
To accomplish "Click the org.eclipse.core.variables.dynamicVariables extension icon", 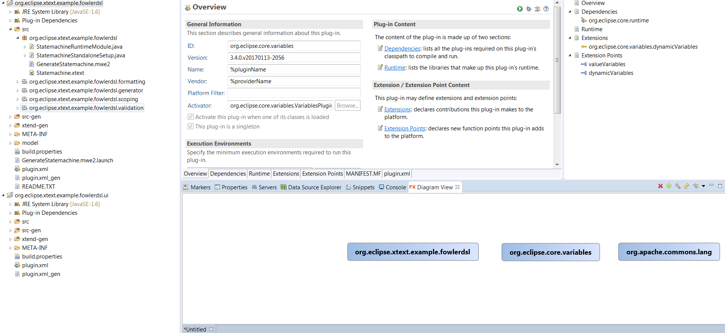I will (584, 47).
